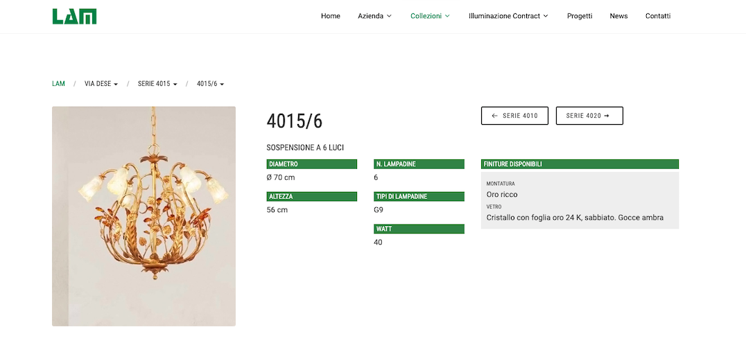Open the Progetti menu item
This screenshot has height=361, width=746.
[x=580, y=16]
